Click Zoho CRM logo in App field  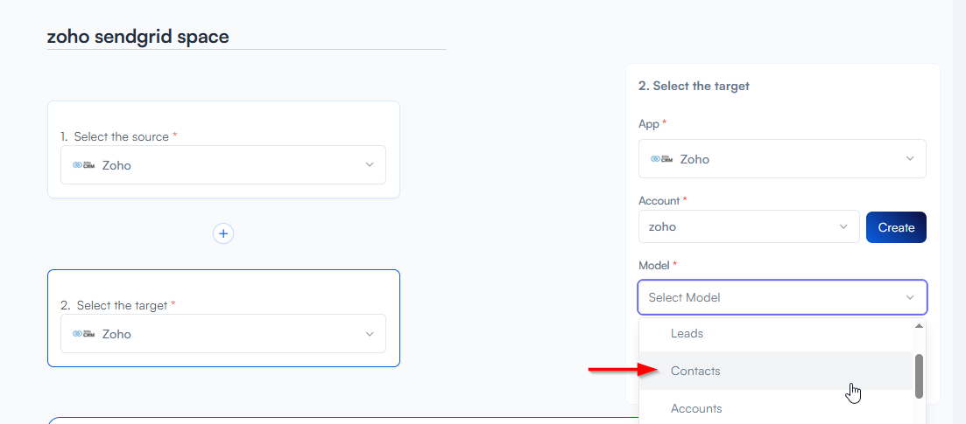click(661, 159)
